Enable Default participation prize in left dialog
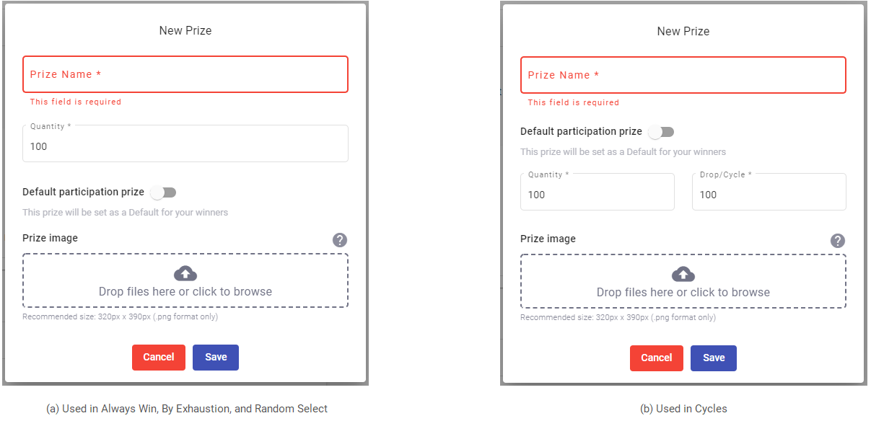The image size is (871, 421). point(163,192)
